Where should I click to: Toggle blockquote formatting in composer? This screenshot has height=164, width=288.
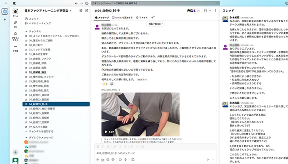click(132, 147)
